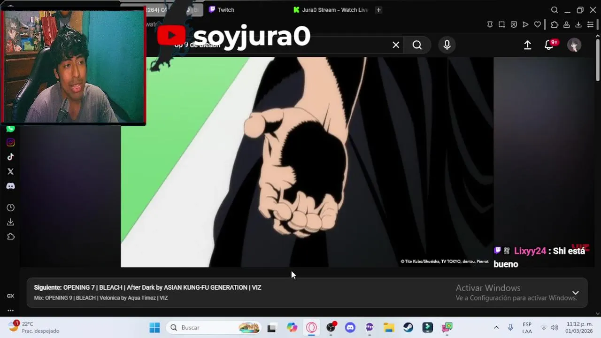Open browser tab search magnifier in title bar
This screenshot has width=601, height=338.
click(x=555, y=10)
